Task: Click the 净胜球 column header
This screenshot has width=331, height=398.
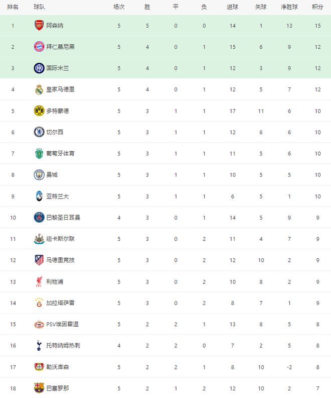Action: (x=290, y=7)
